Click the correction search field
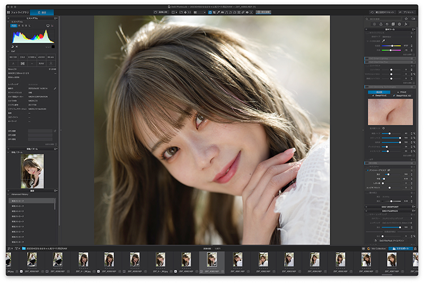The width and height of the screenshot is (424, 283). [383, 19]
